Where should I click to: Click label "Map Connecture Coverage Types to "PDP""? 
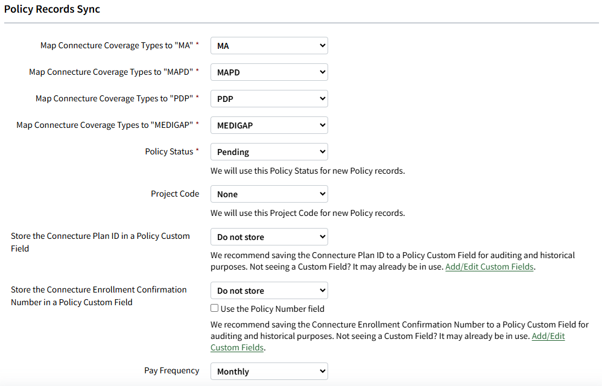tap(115, 98)
